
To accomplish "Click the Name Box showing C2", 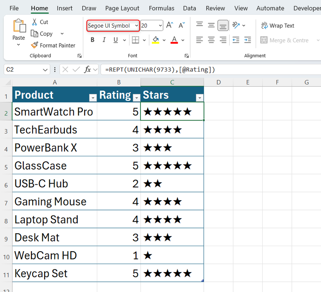I will [x=23, y=69].
